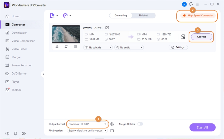Open the Output Format dropdown

pos(87,124)
